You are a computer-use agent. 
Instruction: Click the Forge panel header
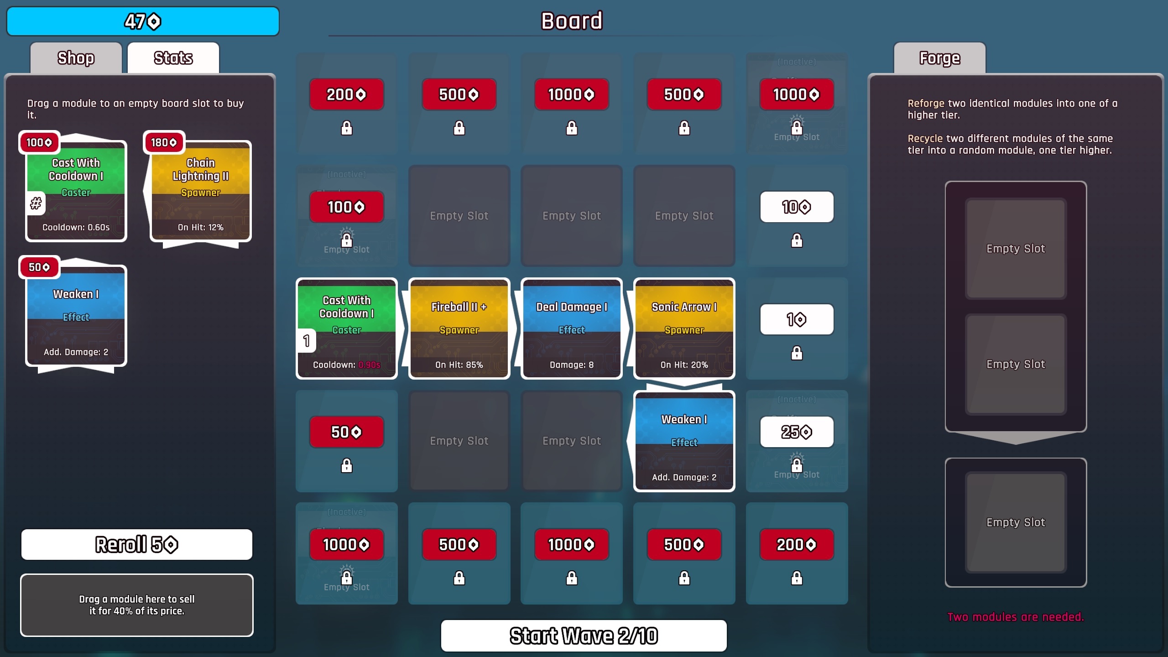pos(939,58)
